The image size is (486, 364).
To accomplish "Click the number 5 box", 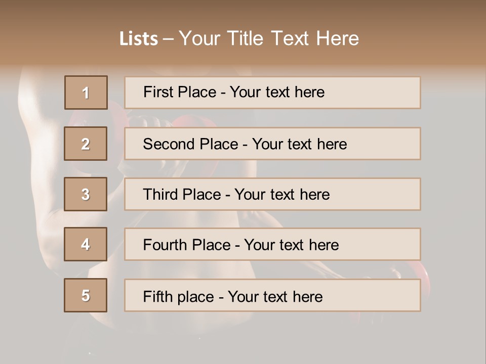I will click(x=86, y=295).
